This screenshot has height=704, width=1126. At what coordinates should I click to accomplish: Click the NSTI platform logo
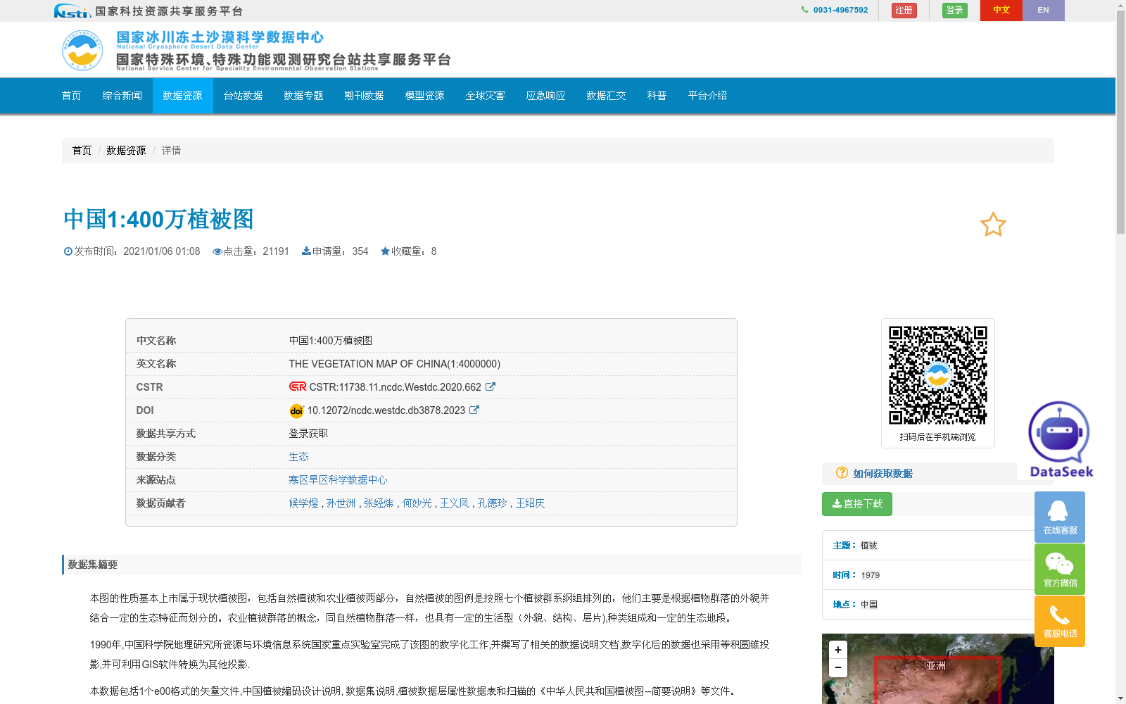coord(148,11)
